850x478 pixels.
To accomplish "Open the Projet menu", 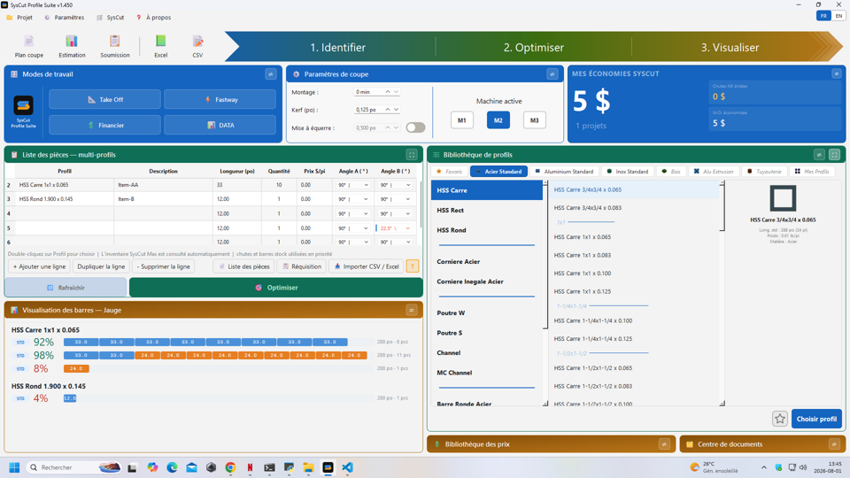I will tap(19, 18).
